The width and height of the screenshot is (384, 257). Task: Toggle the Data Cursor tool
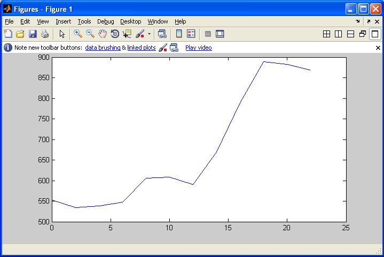127,34
